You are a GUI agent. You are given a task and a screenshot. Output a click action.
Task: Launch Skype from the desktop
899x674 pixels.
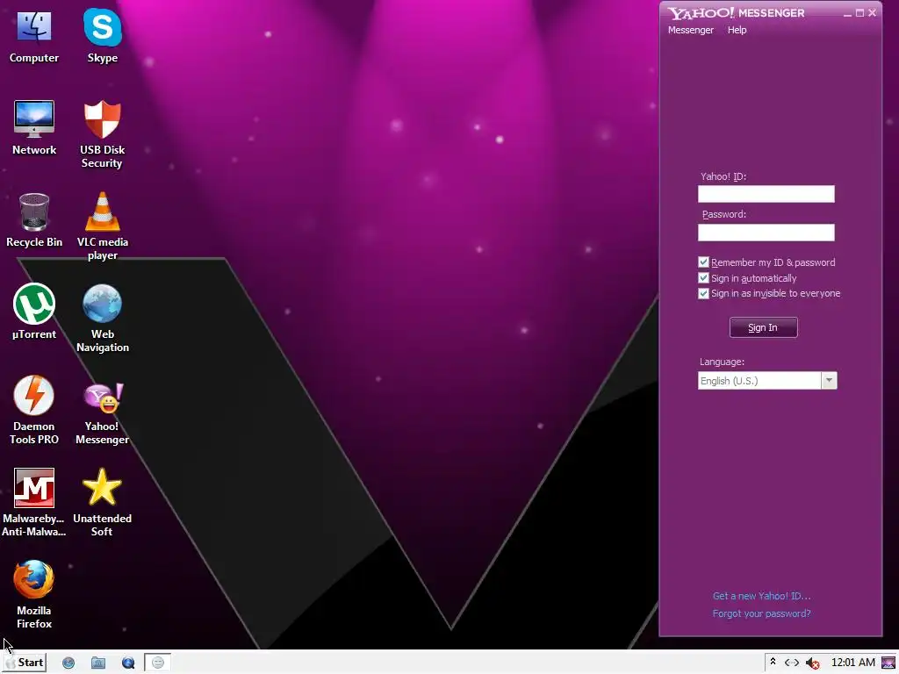pos(103,37)
